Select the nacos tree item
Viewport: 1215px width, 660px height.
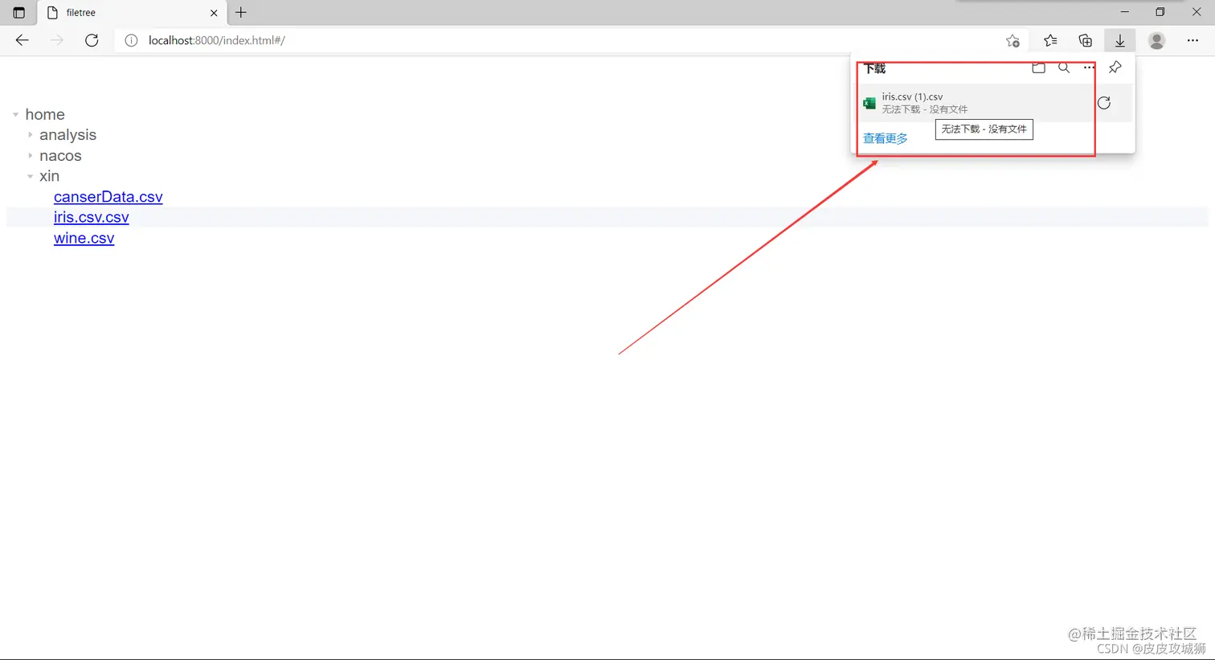(60, 156)
